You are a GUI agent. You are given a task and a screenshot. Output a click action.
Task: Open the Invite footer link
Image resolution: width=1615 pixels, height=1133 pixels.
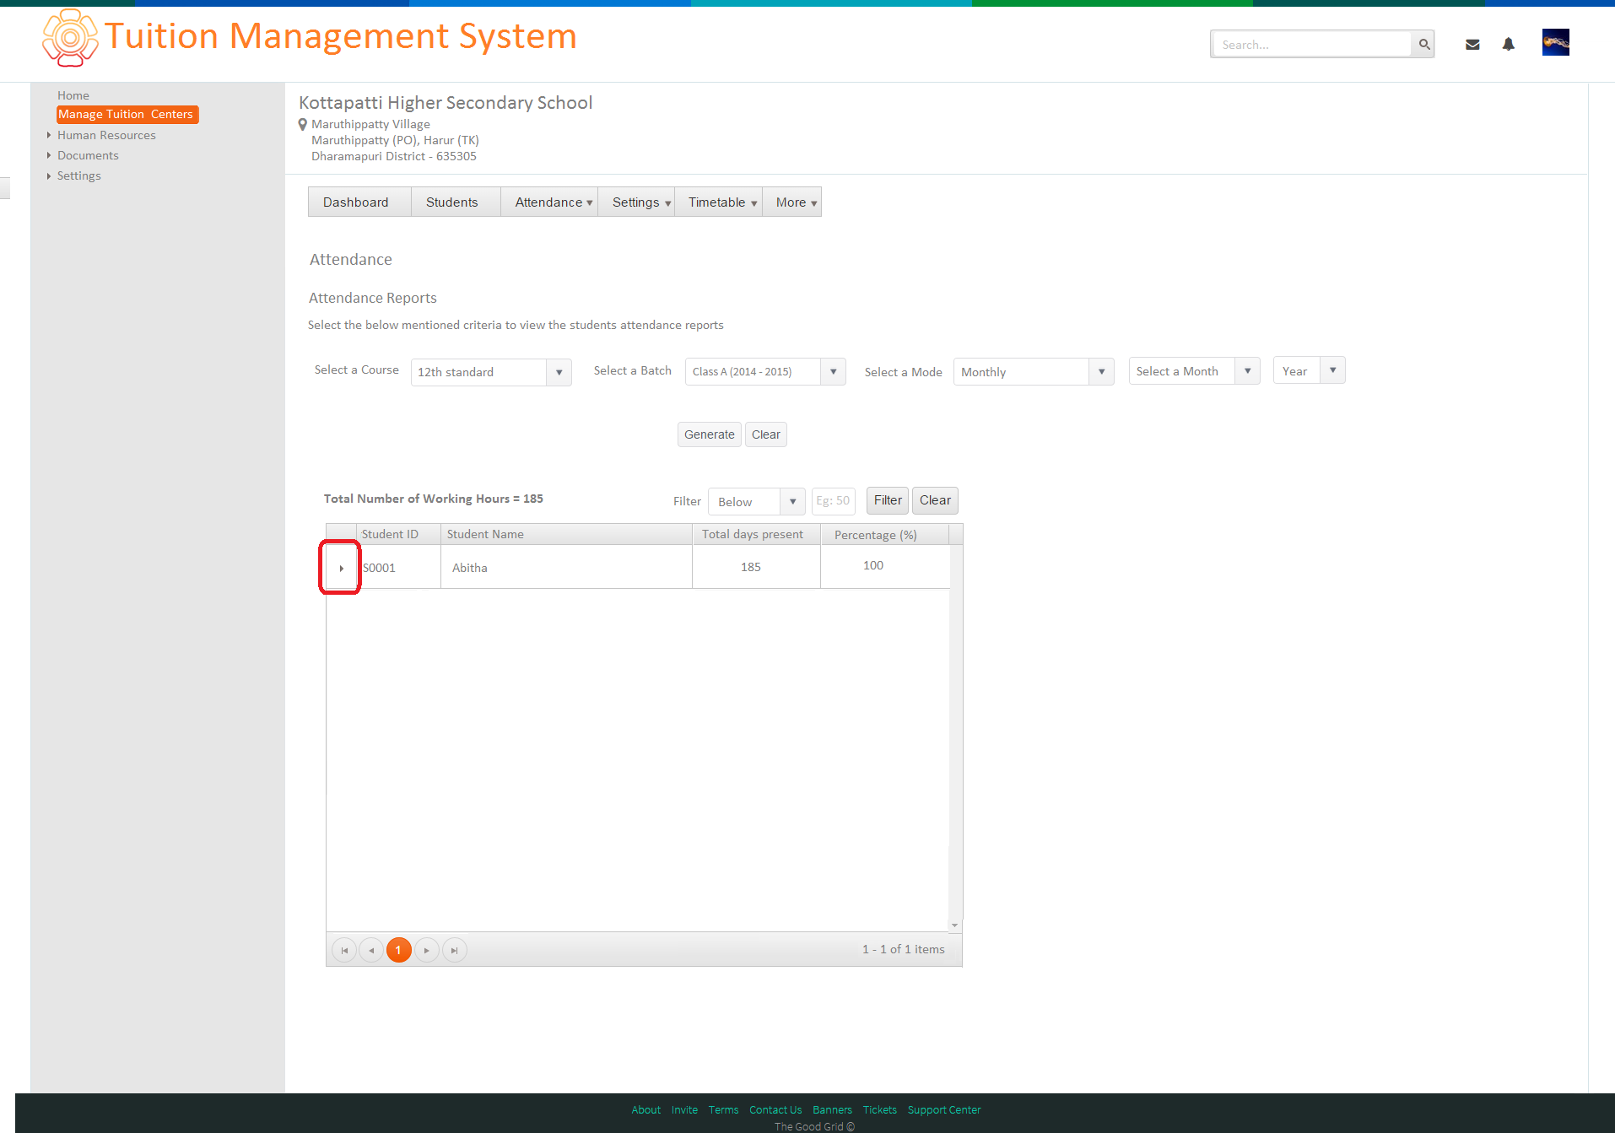pos(684,1109)
